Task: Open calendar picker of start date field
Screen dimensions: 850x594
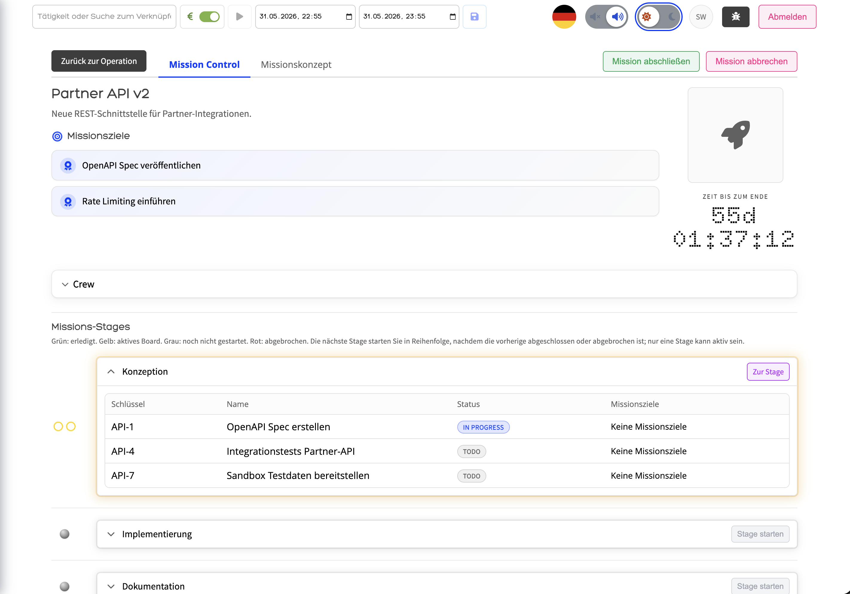Action: coord(348,17)
